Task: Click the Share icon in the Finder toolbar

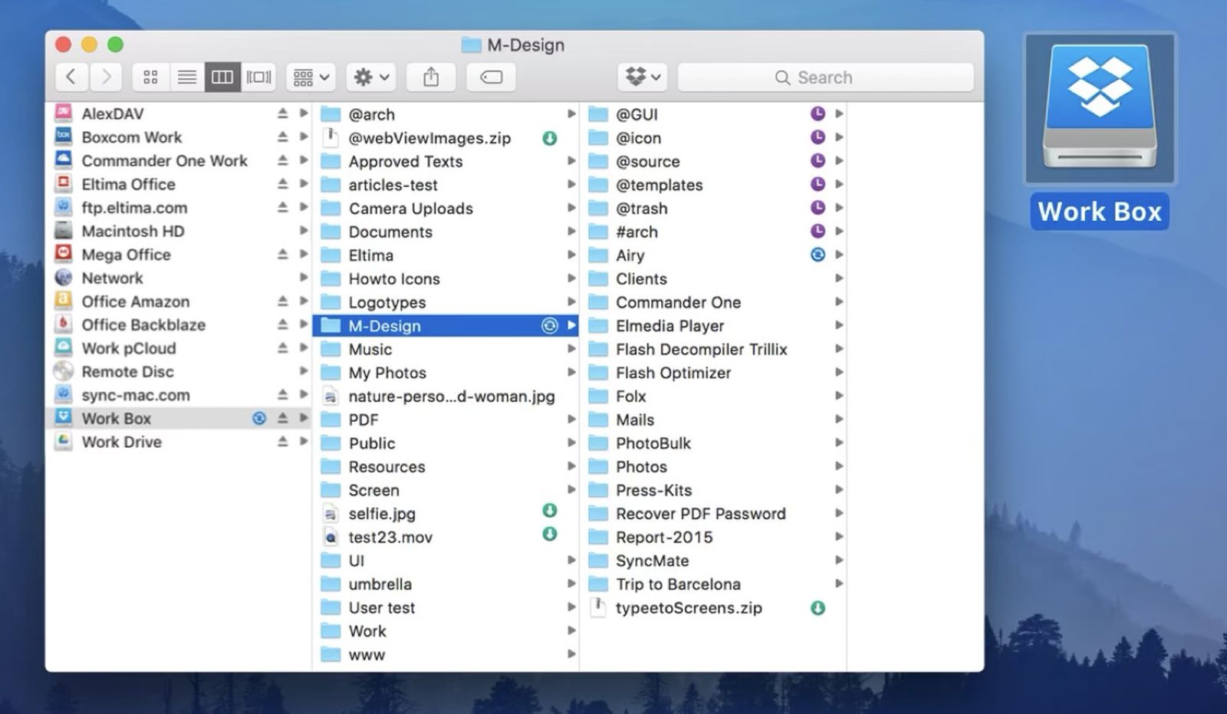Action: tap(430, 77)
